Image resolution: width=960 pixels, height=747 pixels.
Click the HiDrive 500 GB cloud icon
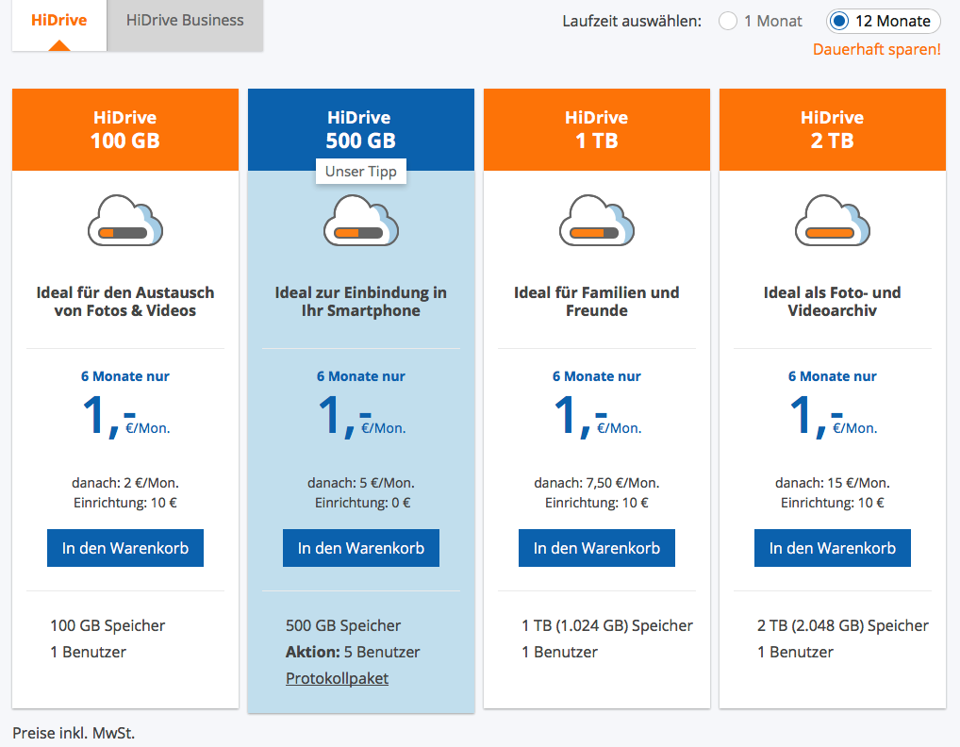coord(361,221)
